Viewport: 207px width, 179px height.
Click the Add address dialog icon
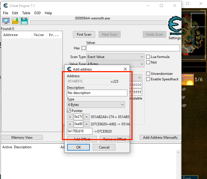pyautogui.click(x=69, y=69)
